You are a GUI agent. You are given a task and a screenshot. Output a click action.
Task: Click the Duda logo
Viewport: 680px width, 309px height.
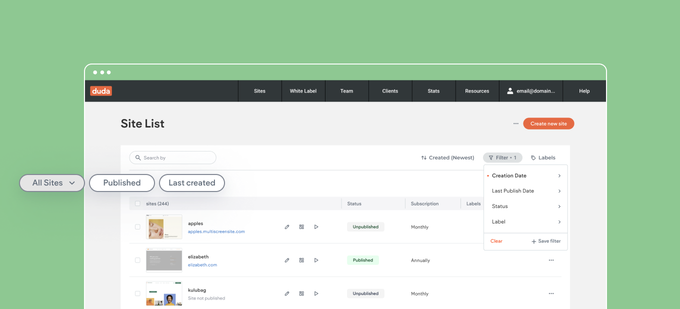coord(101,91)
